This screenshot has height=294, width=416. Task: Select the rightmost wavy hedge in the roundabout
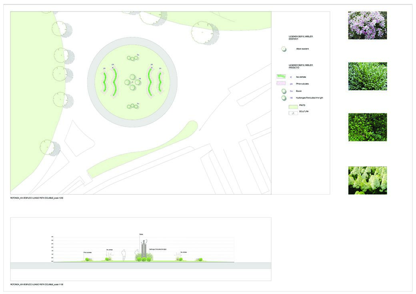160,82
